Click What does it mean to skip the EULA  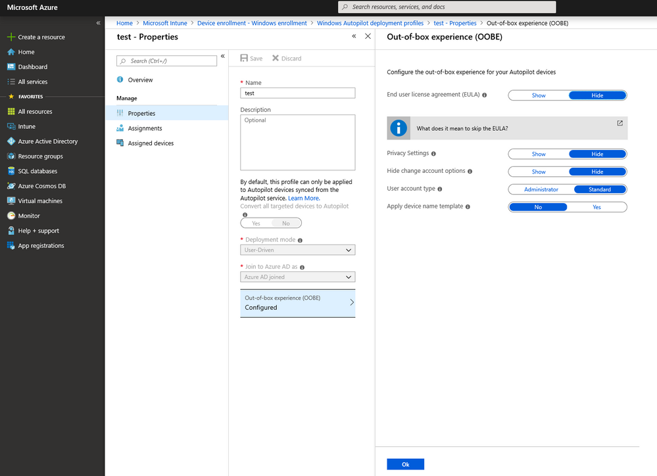point(462,129)
